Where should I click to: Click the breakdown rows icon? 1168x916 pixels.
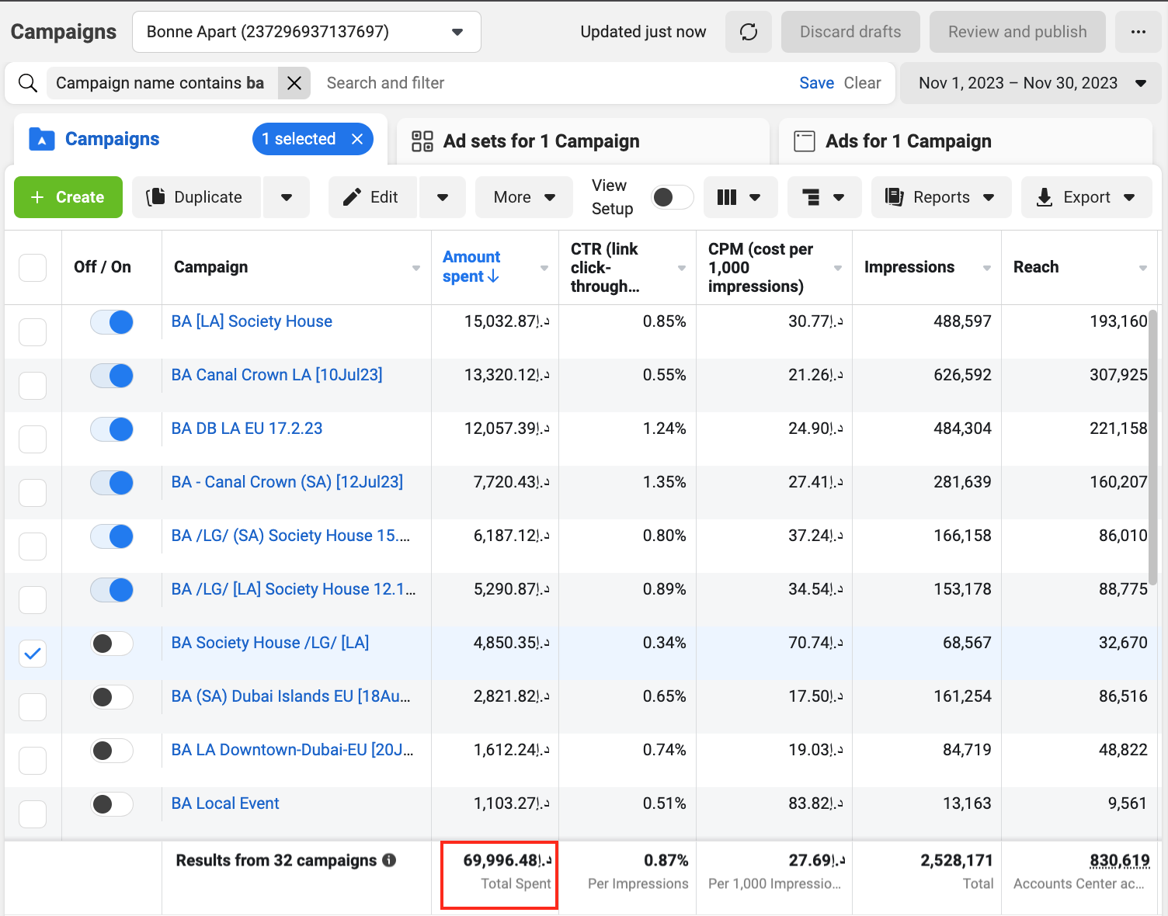tap(812, 197)
